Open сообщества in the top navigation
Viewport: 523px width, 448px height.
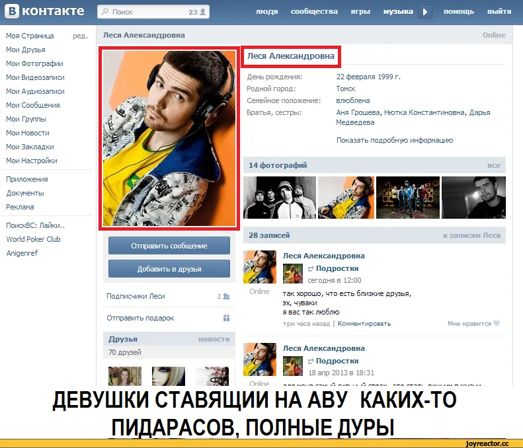coord(314,12)
